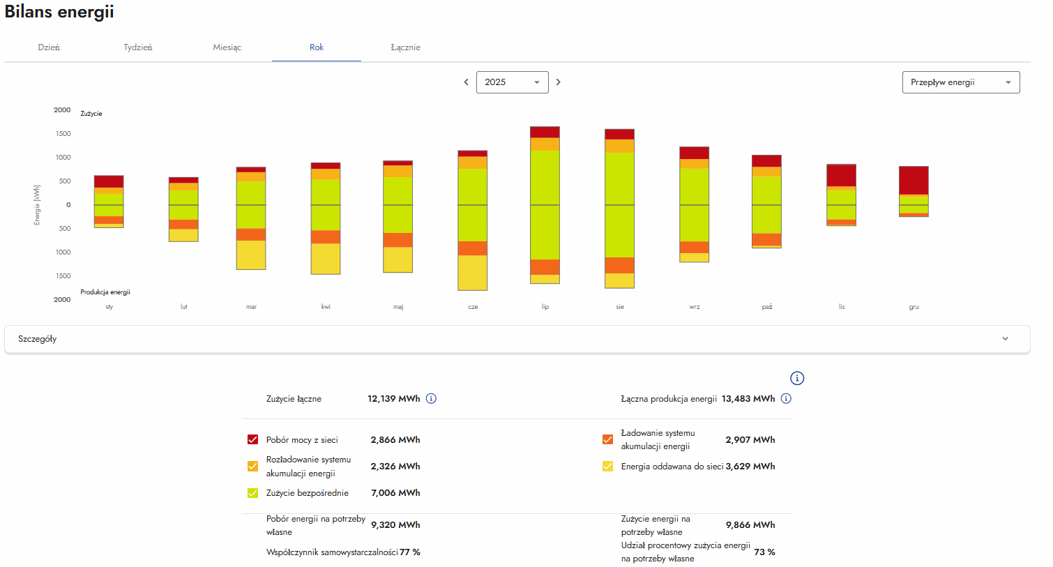
Task: Click the value '2,907 MWh'
Action: [750, 440]
